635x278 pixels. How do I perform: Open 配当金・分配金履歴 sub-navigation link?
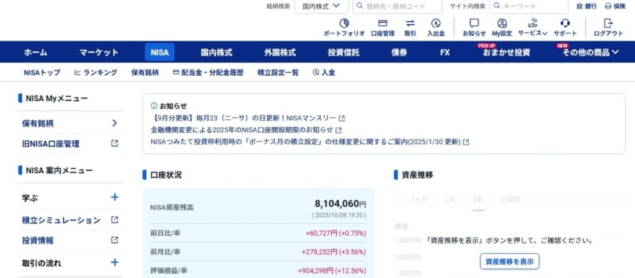(208, 73)
